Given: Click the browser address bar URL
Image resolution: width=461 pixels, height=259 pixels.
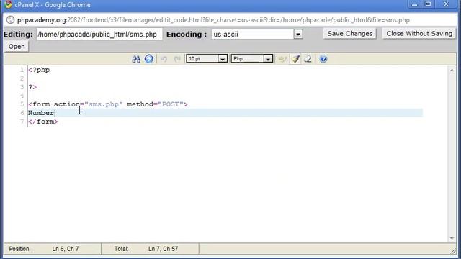Looking at the screenshot, I should 213,20.
